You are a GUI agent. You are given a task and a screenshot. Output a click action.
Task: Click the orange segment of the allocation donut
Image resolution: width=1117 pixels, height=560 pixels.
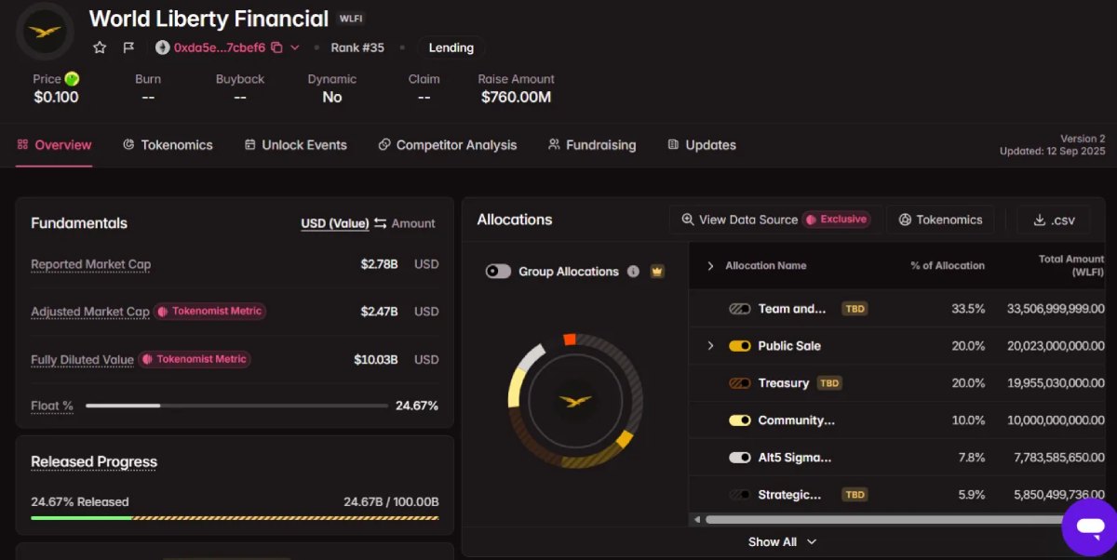click(x=571, y=340)
